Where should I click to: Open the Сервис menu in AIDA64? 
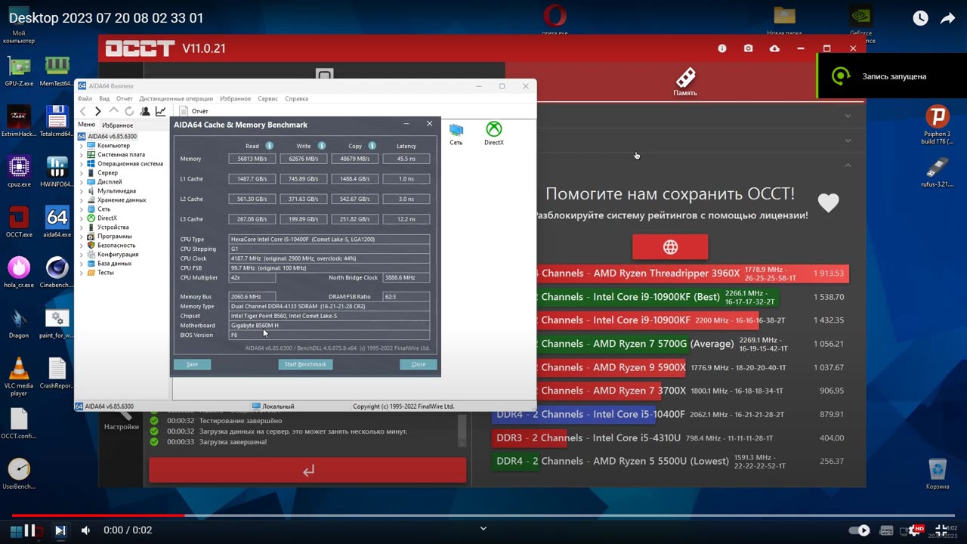(267, 99)
